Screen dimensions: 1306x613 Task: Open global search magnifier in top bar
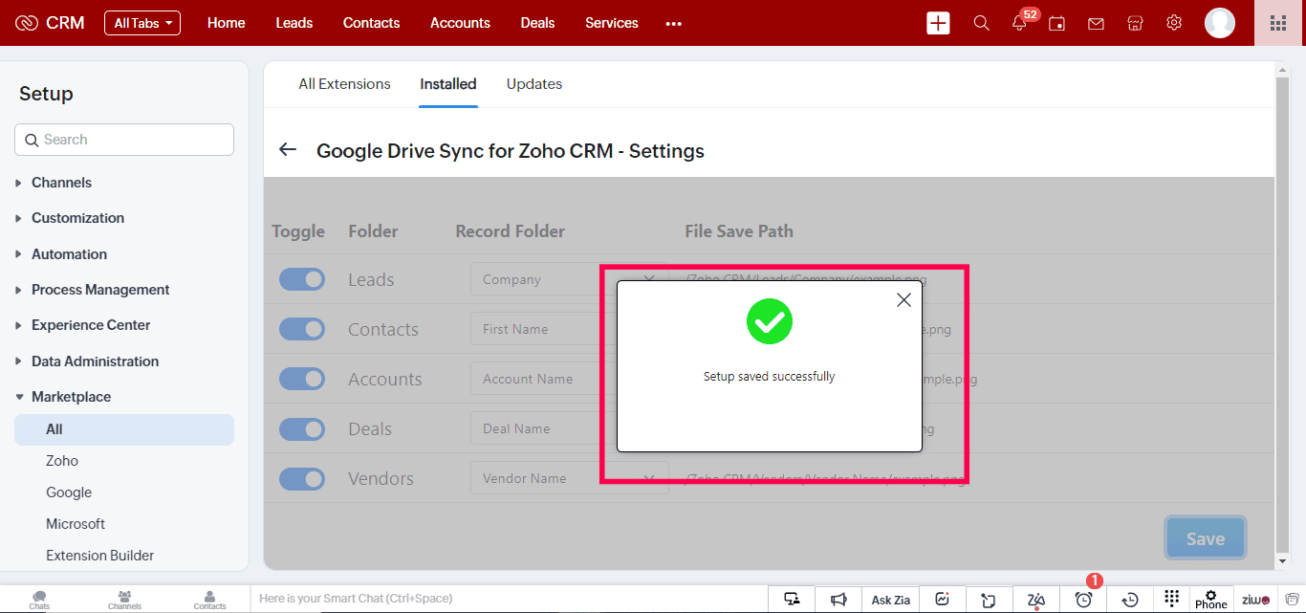tap(981, 23)
